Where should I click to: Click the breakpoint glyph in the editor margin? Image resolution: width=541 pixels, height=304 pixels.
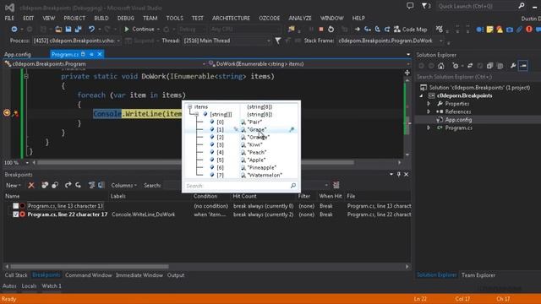coord(7,112)
